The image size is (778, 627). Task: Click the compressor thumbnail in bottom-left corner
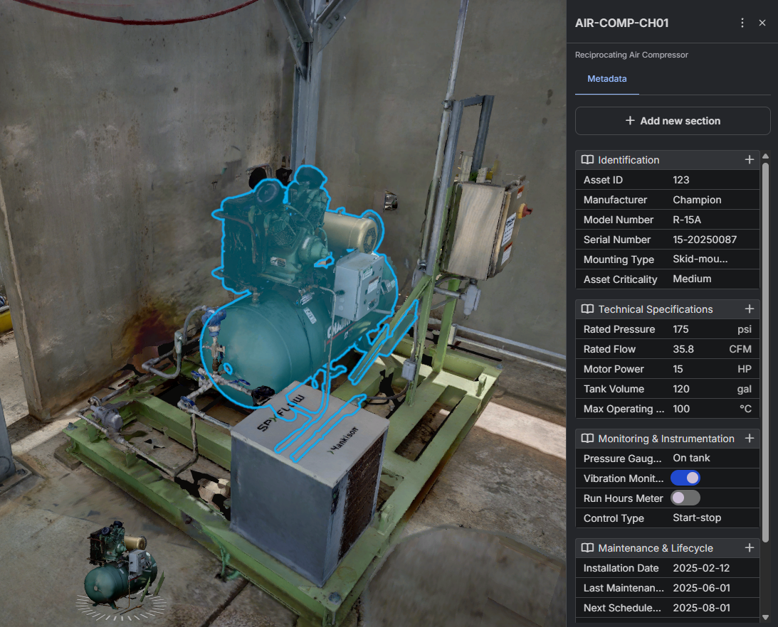[x=121, y=567]
